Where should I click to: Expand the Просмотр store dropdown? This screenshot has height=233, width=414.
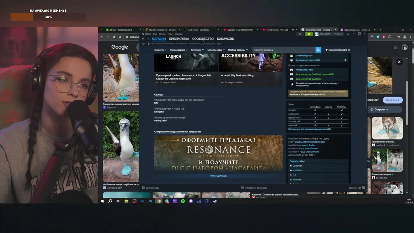tap(160, 50)
